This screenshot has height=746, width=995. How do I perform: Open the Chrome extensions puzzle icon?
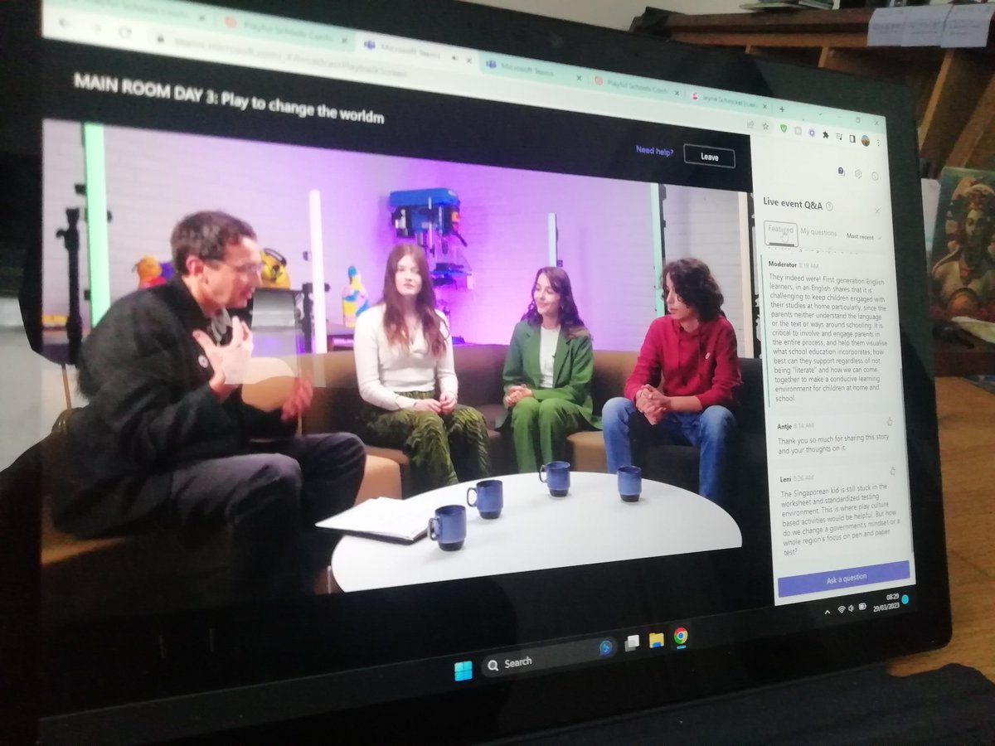828,137
